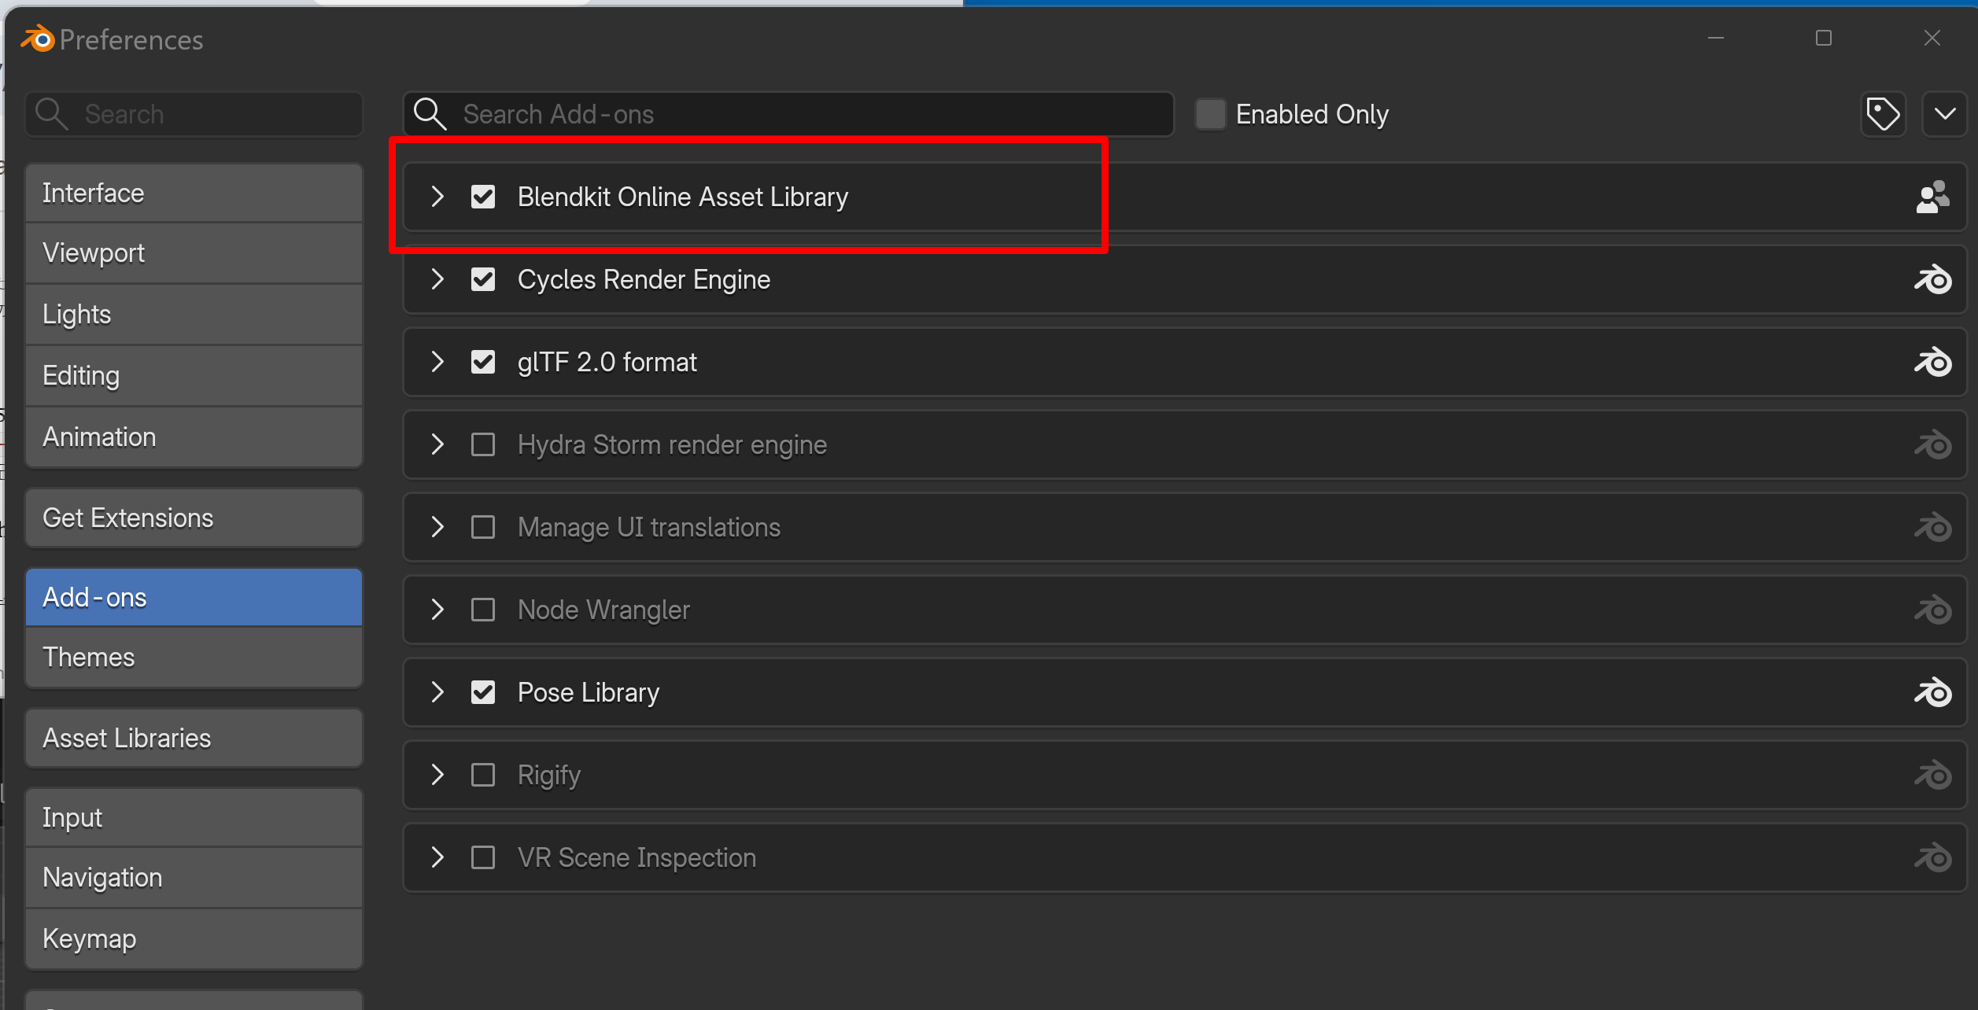The height and width of the screenshot is (1010, 1978).
Task: Expand the Cycles Render Engine details
Action: coord(437,279)
